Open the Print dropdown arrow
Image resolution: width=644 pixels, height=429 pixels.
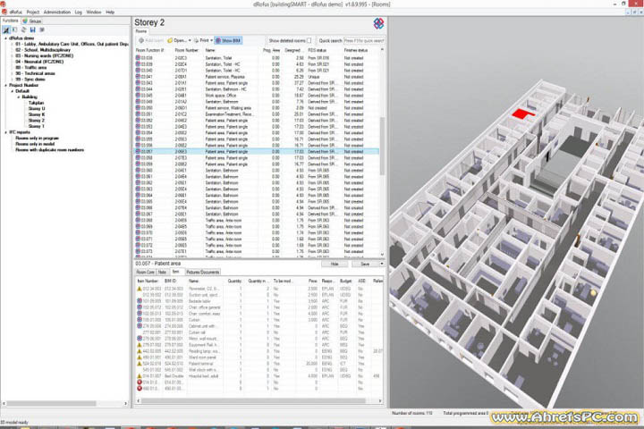click(x=211, y=40)
